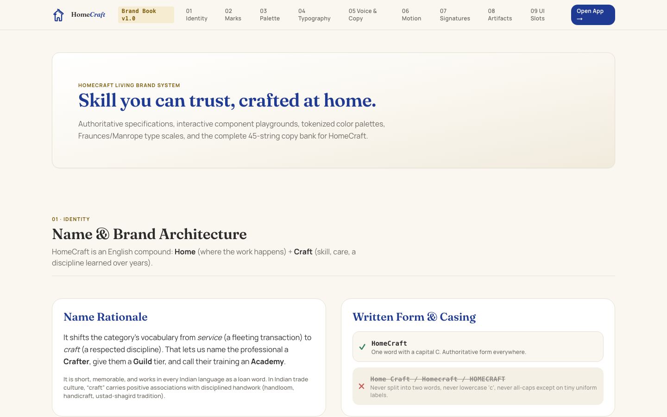The image size is (667, 417).
Task: Click the green checkmark beside HomeCraft
Action: click(x=362, y=347)
